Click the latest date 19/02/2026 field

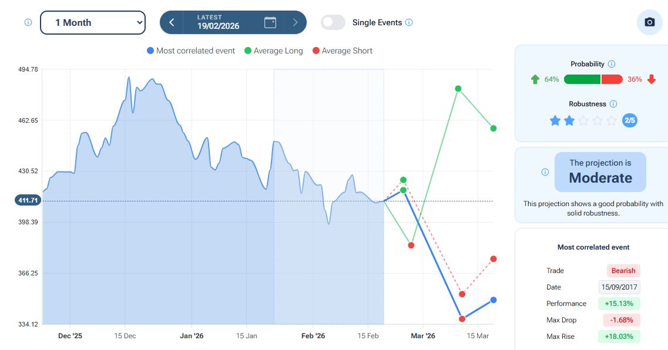coord(219,22)
